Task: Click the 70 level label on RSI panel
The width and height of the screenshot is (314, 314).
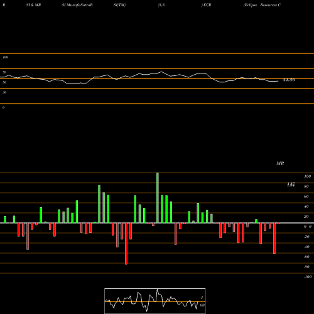Action: click(x=4, y=72)
